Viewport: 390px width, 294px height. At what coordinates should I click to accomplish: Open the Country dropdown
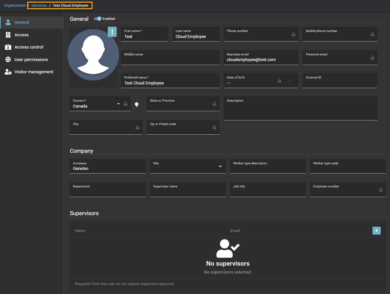point(119,104)
